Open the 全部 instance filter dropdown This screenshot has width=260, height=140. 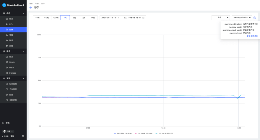(x=221, y=18)
